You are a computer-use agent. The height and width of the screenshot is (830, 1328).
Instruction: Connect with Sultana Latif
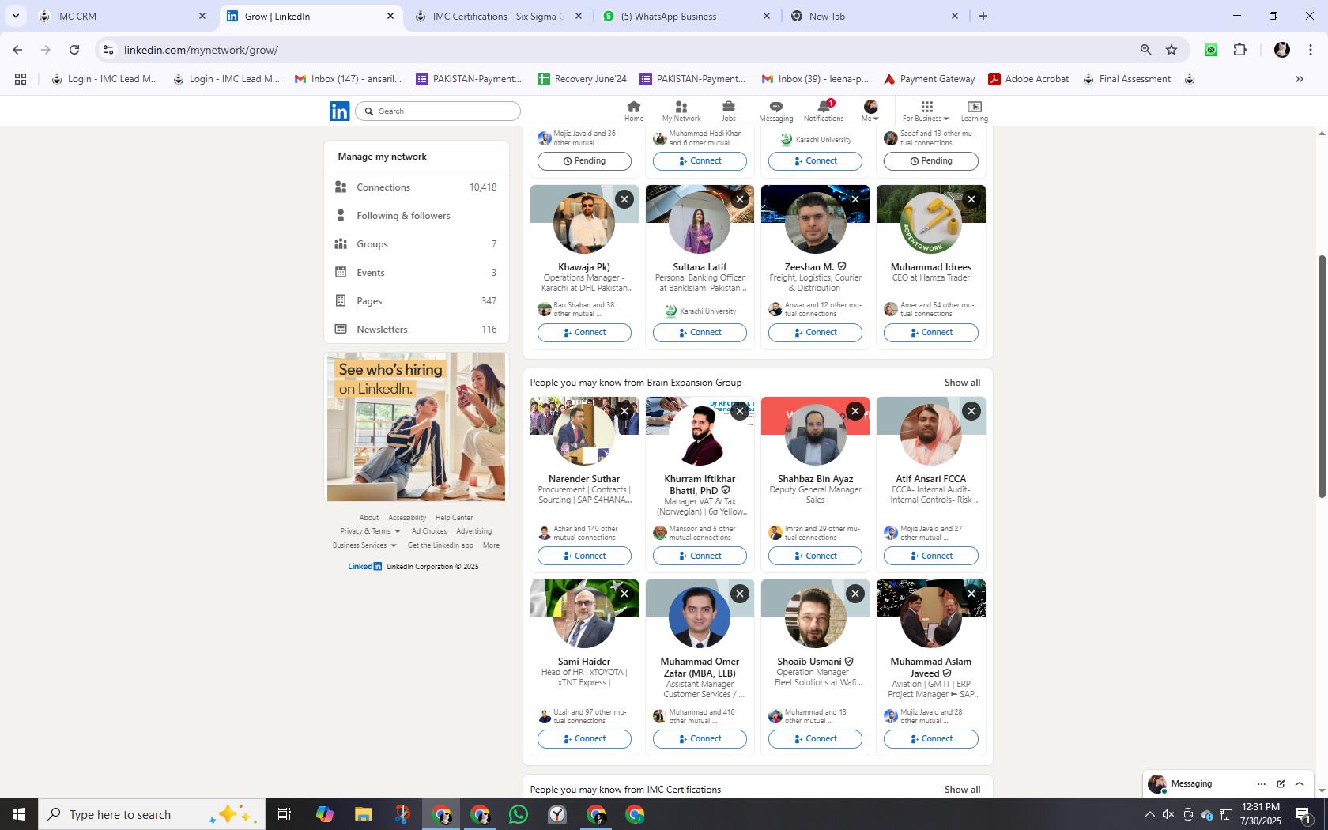[x=700, y=333]
